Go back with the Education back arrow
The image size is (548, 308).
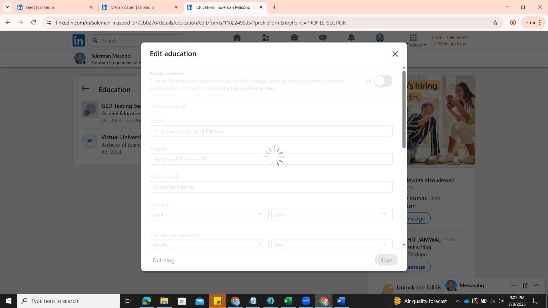click(x=85, y=89)
